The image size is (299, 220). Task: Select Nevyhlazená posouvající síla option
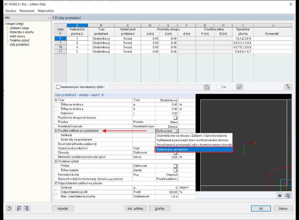click(194, 145)
